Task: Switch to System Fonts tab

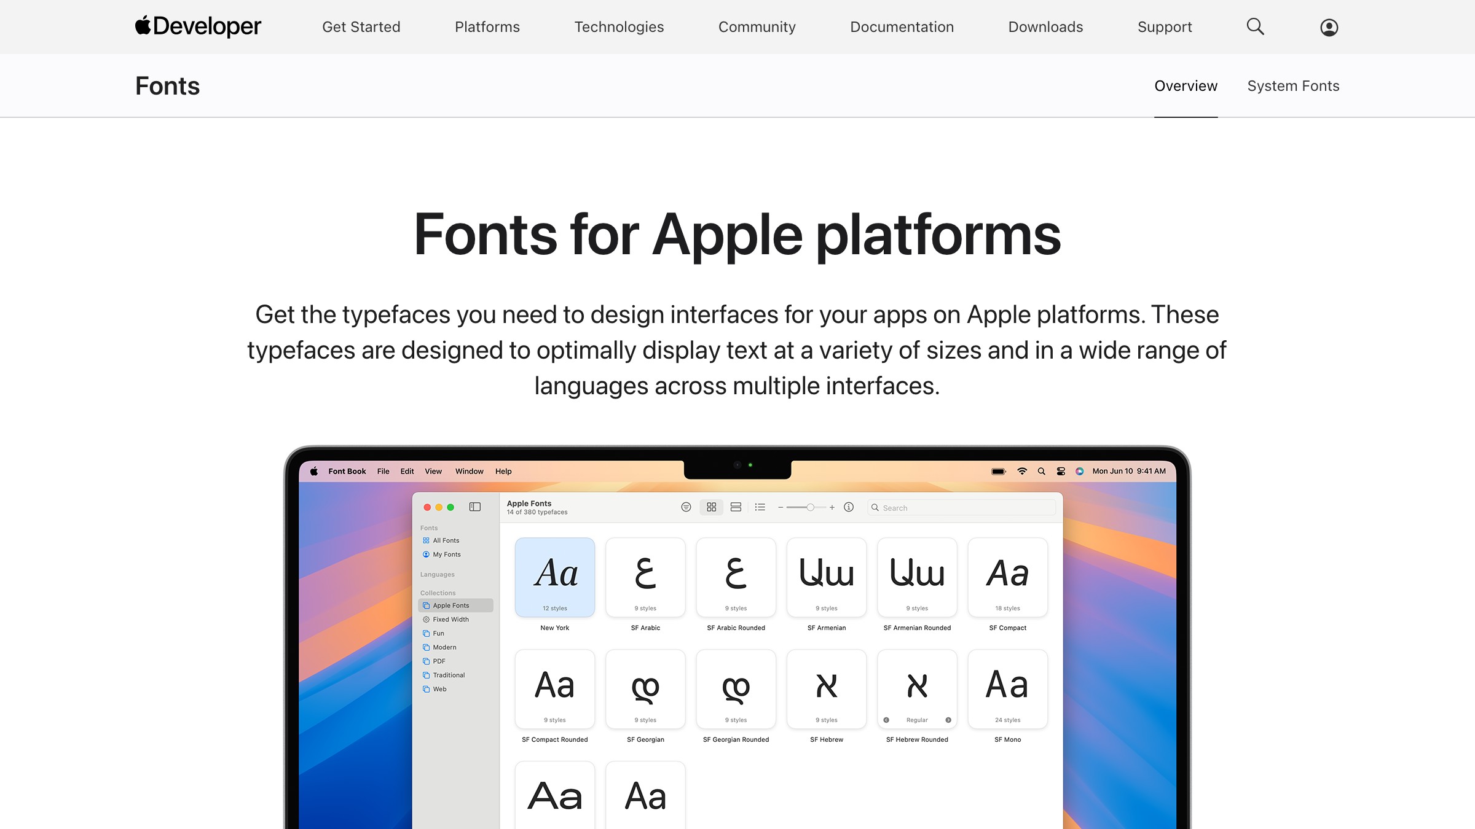Action: [1293, 86]
